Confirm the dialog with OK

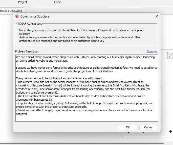(x=128, y=127)
